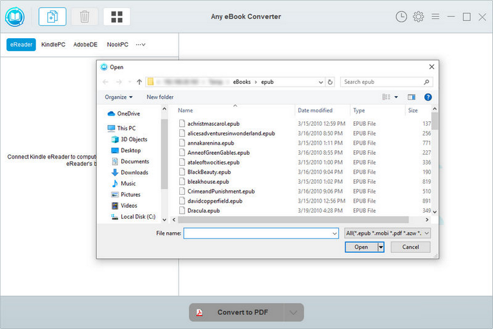Refresh the epub folder listing
493x329 pixels.
[330, 82]
